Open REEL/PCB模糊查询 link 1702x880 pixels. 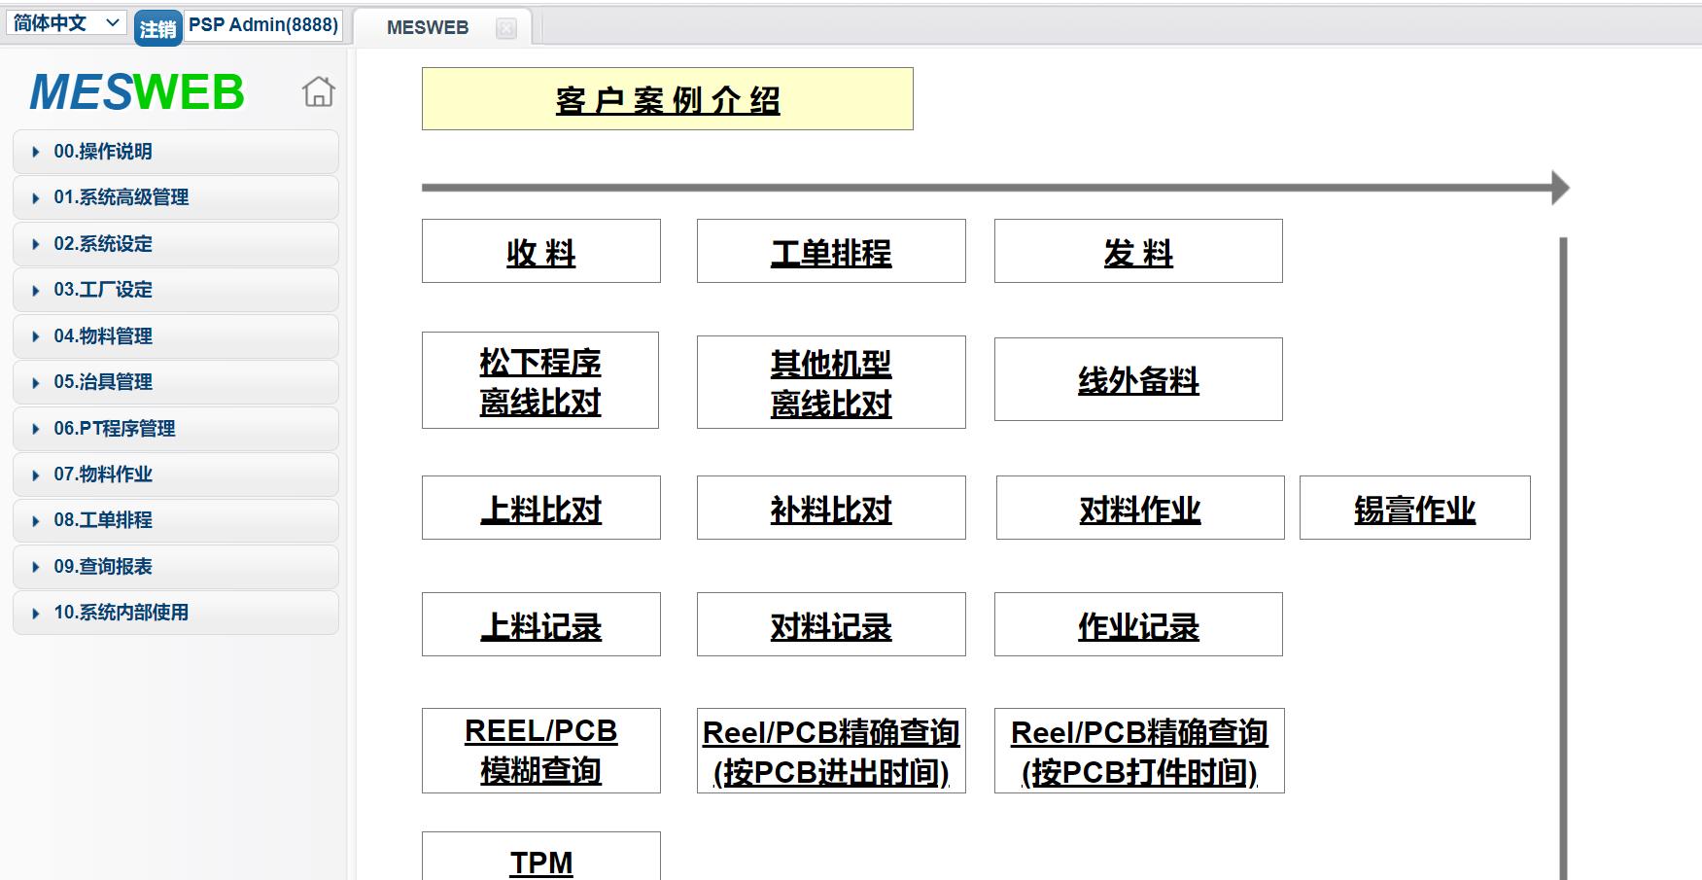(x=541, y=751)
